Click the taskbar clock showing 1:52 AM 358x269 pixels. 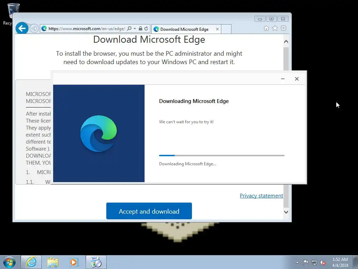pyautogui.click(x=340, y=262)
